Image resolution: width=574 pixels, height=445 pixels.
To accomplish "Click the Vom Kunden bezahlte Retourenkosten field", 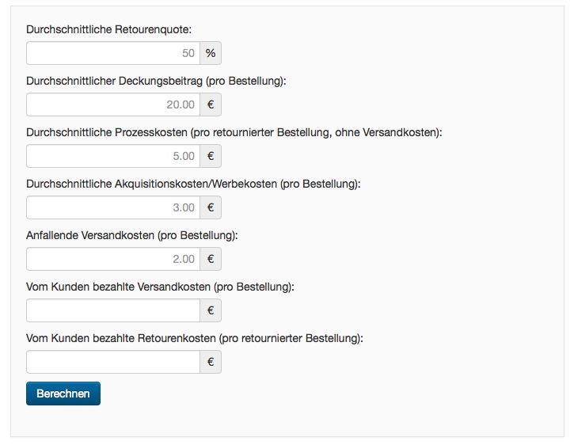I will pyautogui.click(x=113, y=362).
